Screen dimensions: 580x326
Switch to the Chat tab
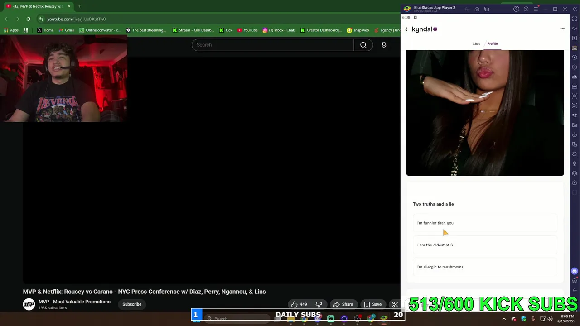point(476,44)
